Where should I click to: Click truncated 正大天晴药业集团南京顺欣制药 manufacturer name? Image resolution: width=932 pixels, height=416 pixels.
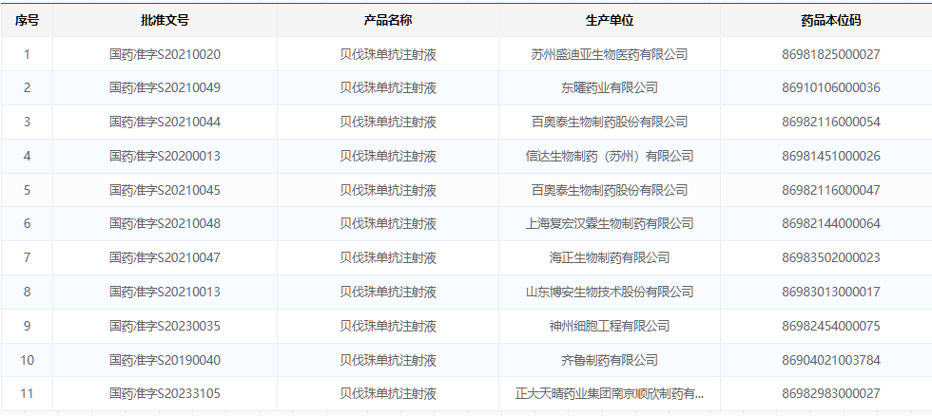[610, 393]
